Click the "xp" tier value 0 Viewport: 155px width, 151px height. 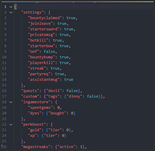(63, 136)
